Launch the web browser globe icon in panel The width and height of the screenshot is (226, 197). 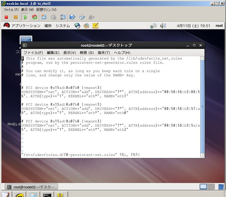[x=77, y=26]
